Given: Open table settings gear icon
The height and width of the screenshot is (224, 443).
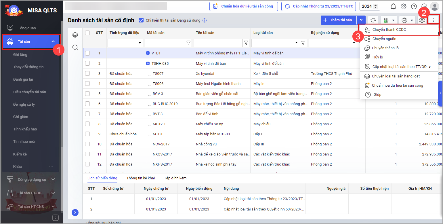Looking at the screenshot, I should pyautogui.click(x=422, y=20).
